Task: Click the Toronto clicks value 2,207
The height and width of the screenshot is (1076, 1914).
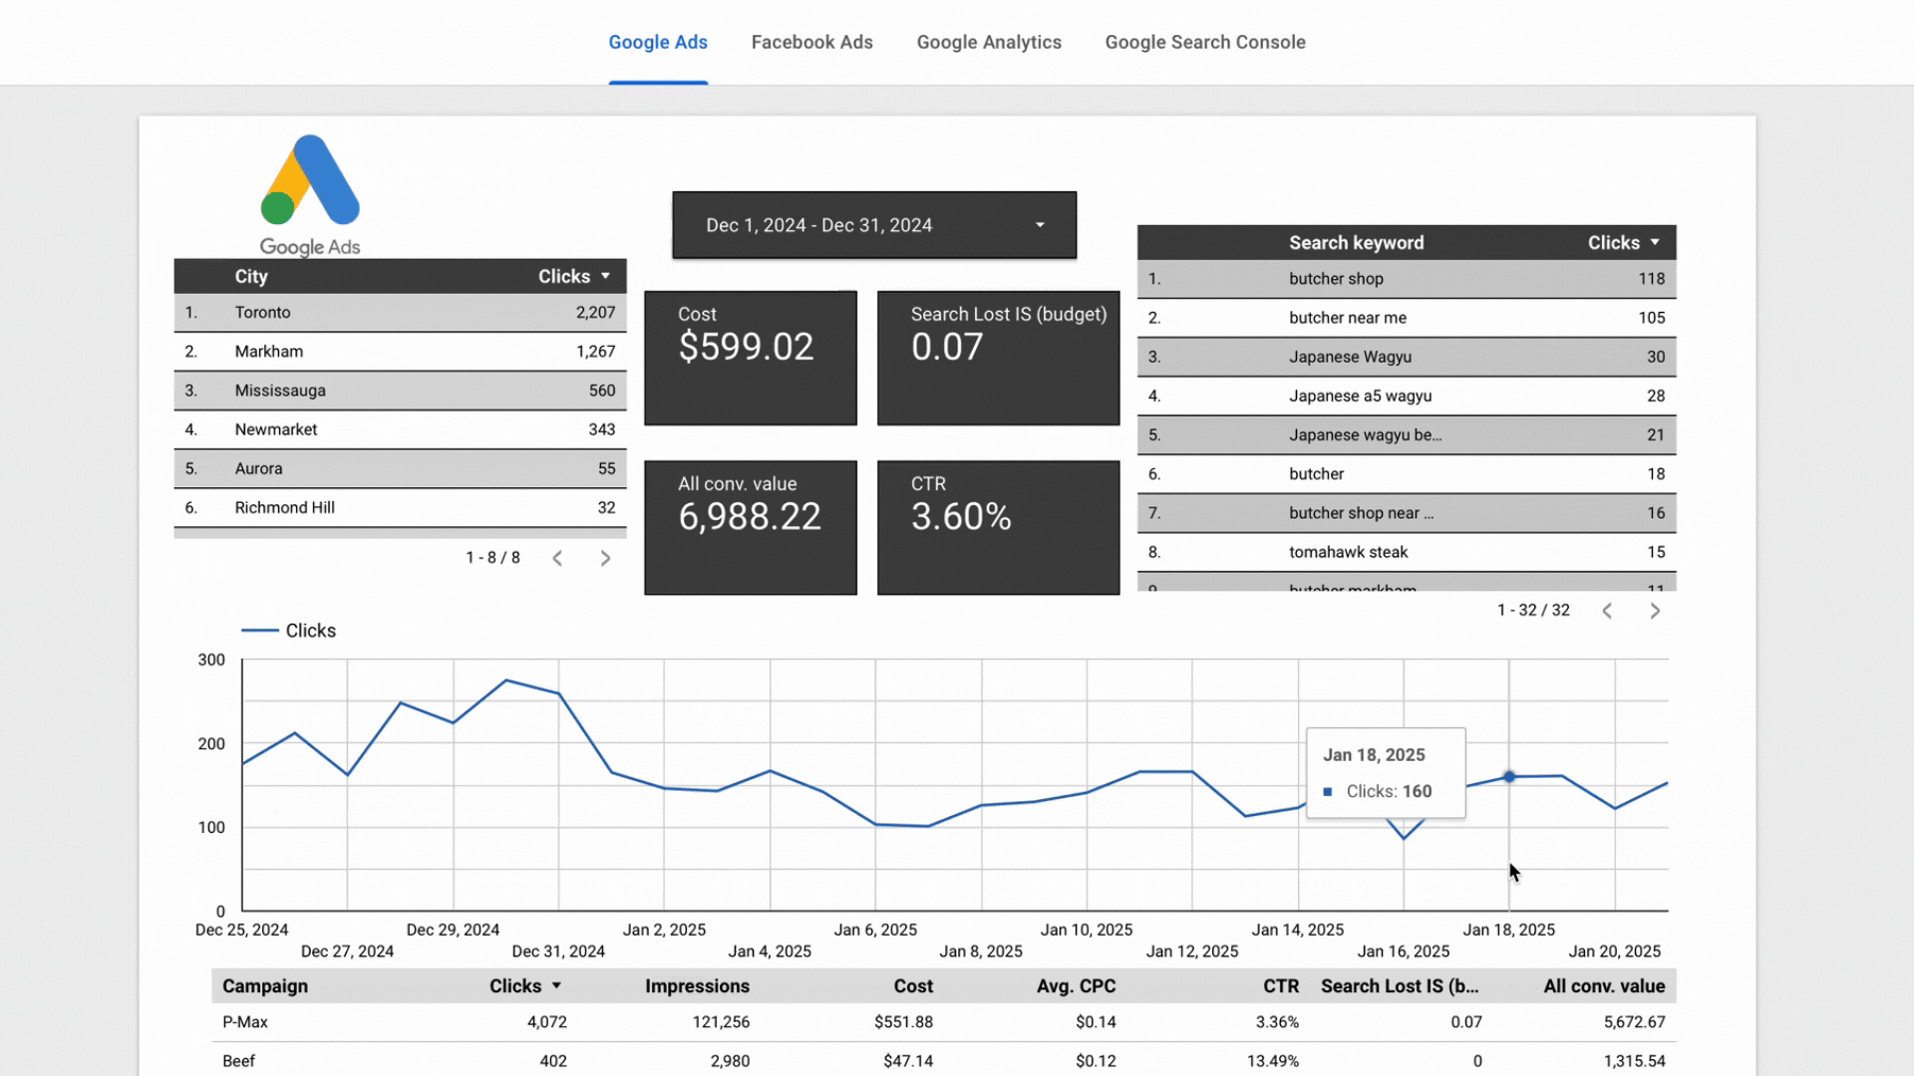Action: (x=595, y=312)
